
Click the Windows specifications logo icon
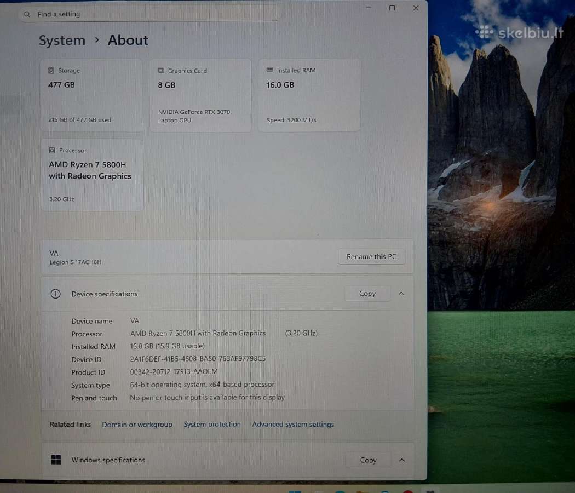pyautogui.click(x=56, y=460)
